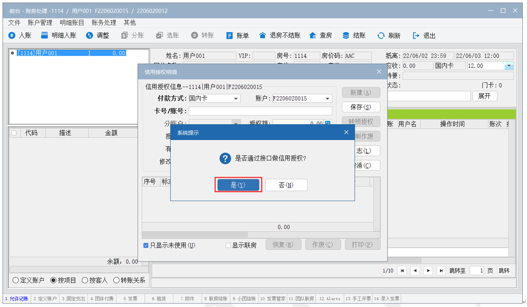
Task: Open 明细入账 detailed posting tool
Action: point(45,36)
